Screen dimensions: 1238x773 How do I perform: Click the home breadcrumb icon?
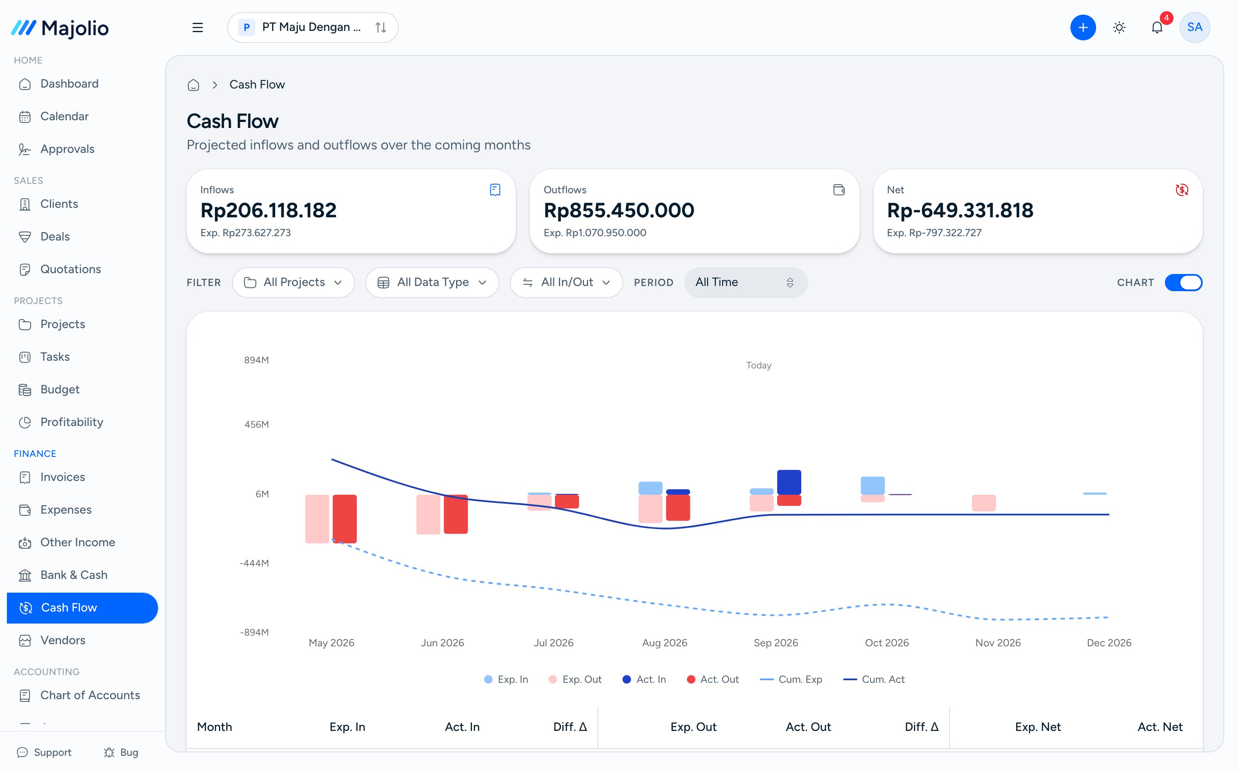(193, 85)
